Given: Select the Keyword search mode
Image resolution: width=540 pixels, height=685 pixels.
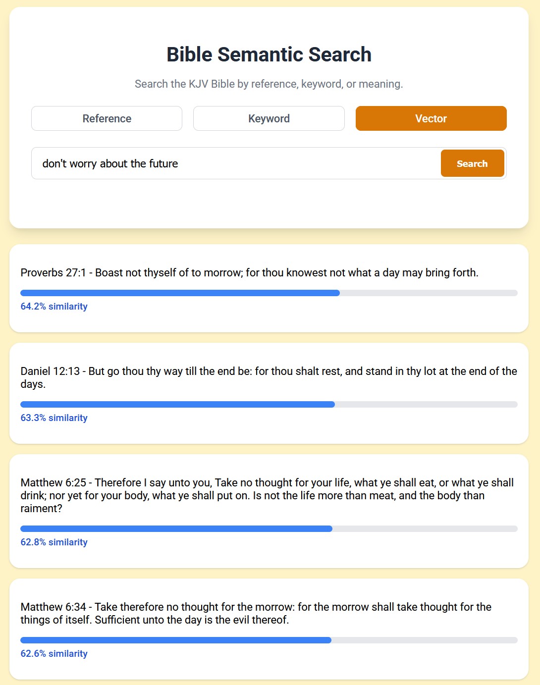Looking at the screenshot, I should [x=269, y=118].
